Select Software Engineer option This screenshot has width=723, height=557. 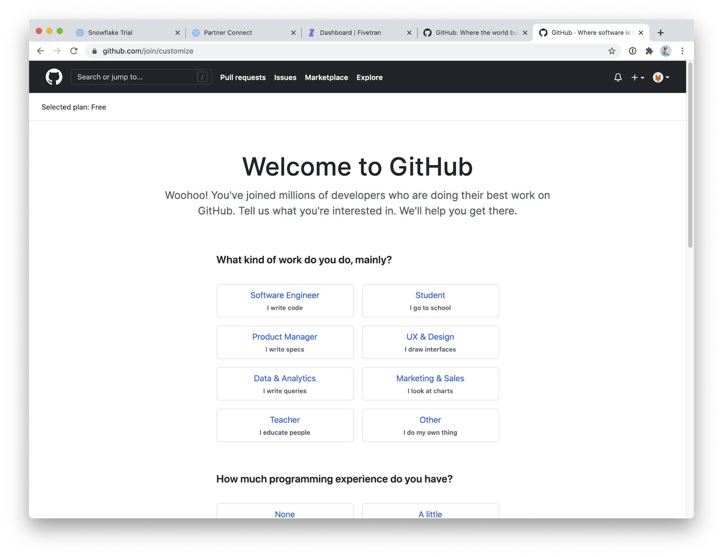pyautogui.click(x=285, y=301)
